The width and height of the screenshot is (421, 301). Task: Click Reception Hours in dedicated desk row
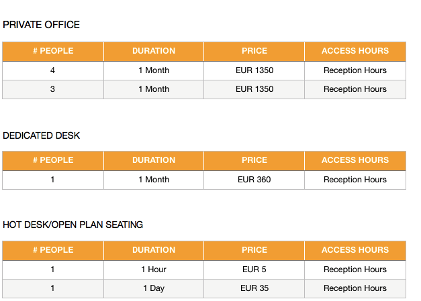pyautogui.click(x=355, y=180)
